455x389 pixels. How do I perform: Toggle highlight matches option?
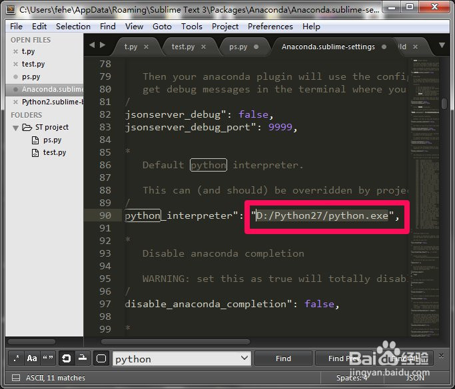click(x=101, y=358)
